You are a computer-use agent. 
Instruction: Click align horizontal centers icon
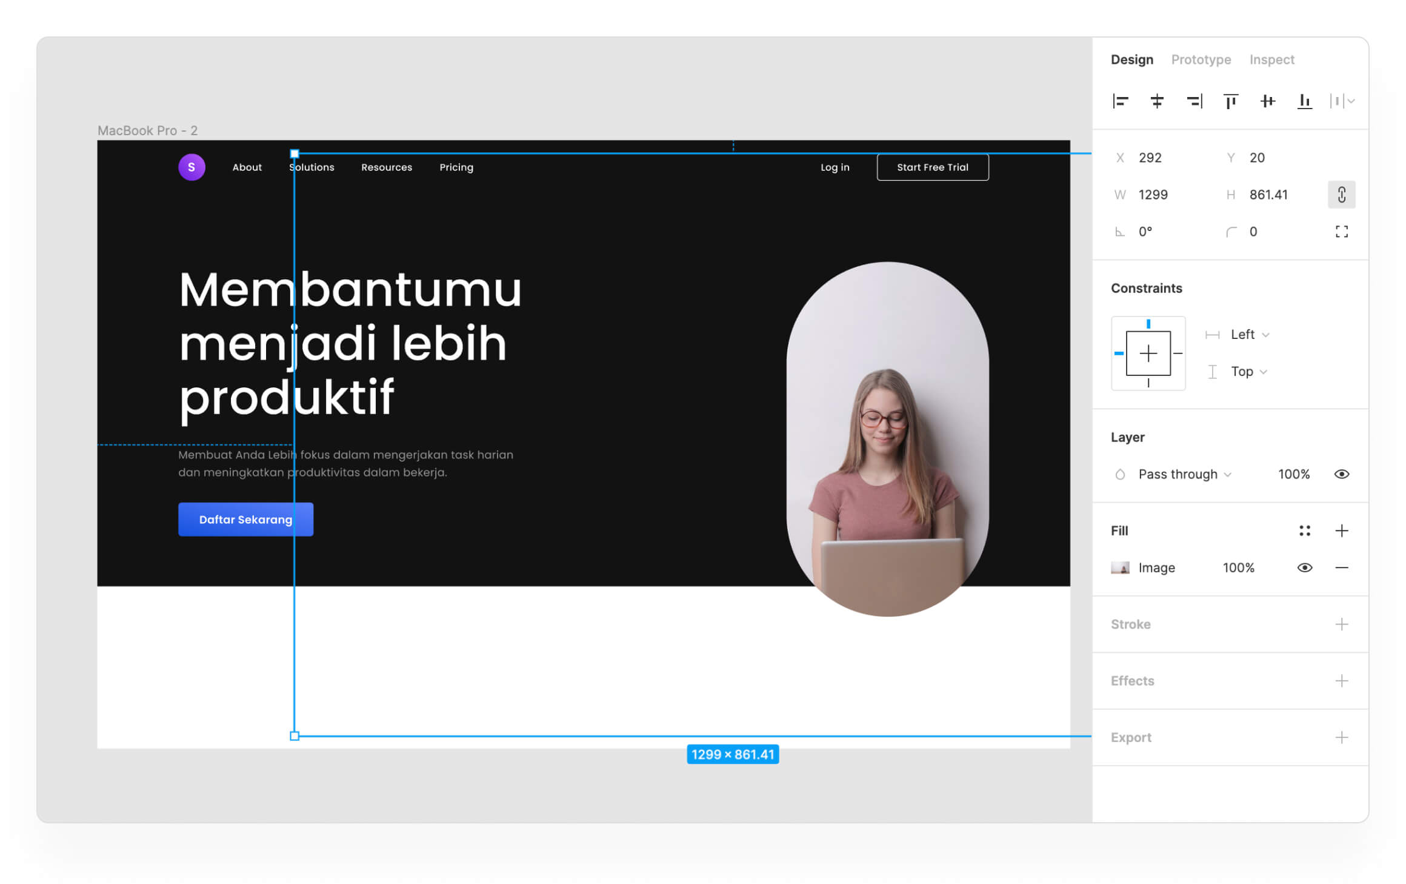point(1157,101)
